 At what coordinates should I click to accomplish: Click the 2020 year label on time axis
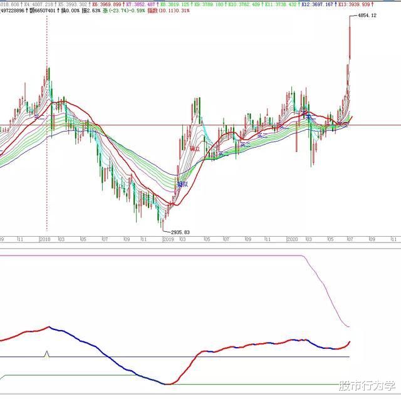[293, 239]
